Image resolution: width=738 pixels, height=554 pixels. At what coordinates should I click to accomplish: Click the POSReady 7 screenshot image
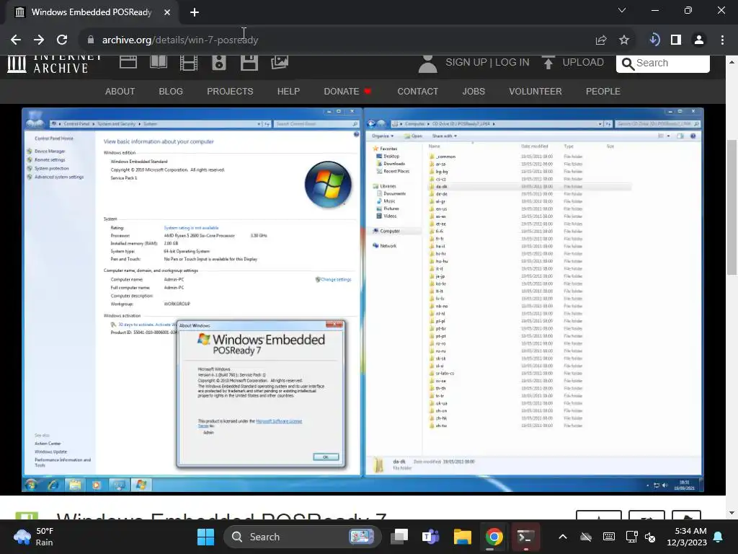pos(363,299)
